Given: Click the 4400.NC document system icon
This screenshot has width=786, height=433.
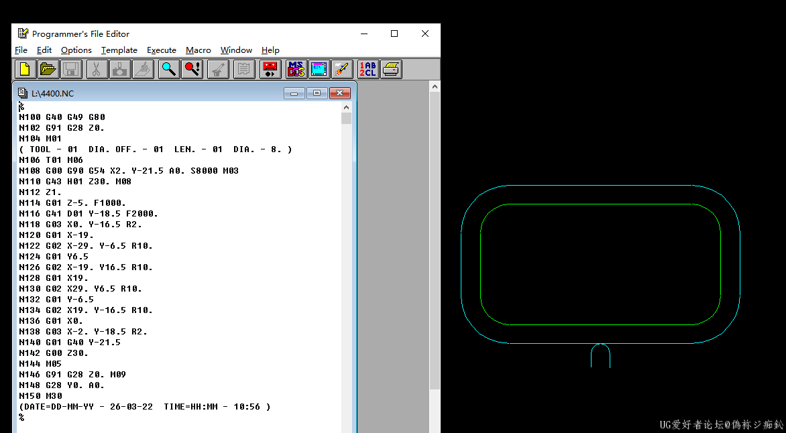Looking at the screenshot, I should tap(23, 93).
